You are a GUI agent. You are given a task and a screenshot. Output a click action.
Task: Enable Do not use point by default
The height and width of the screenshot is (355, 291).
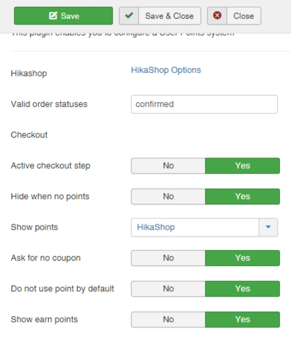[x=242, y=289]
